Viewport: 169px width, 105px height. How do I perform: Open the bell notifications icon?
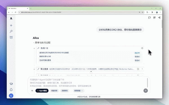(x=11, y=90)
